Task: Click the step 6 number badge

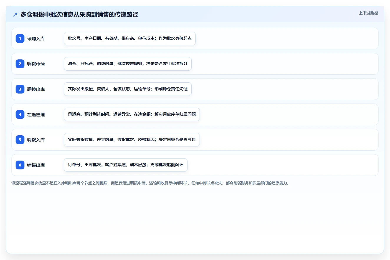Action: coord(20,165)
